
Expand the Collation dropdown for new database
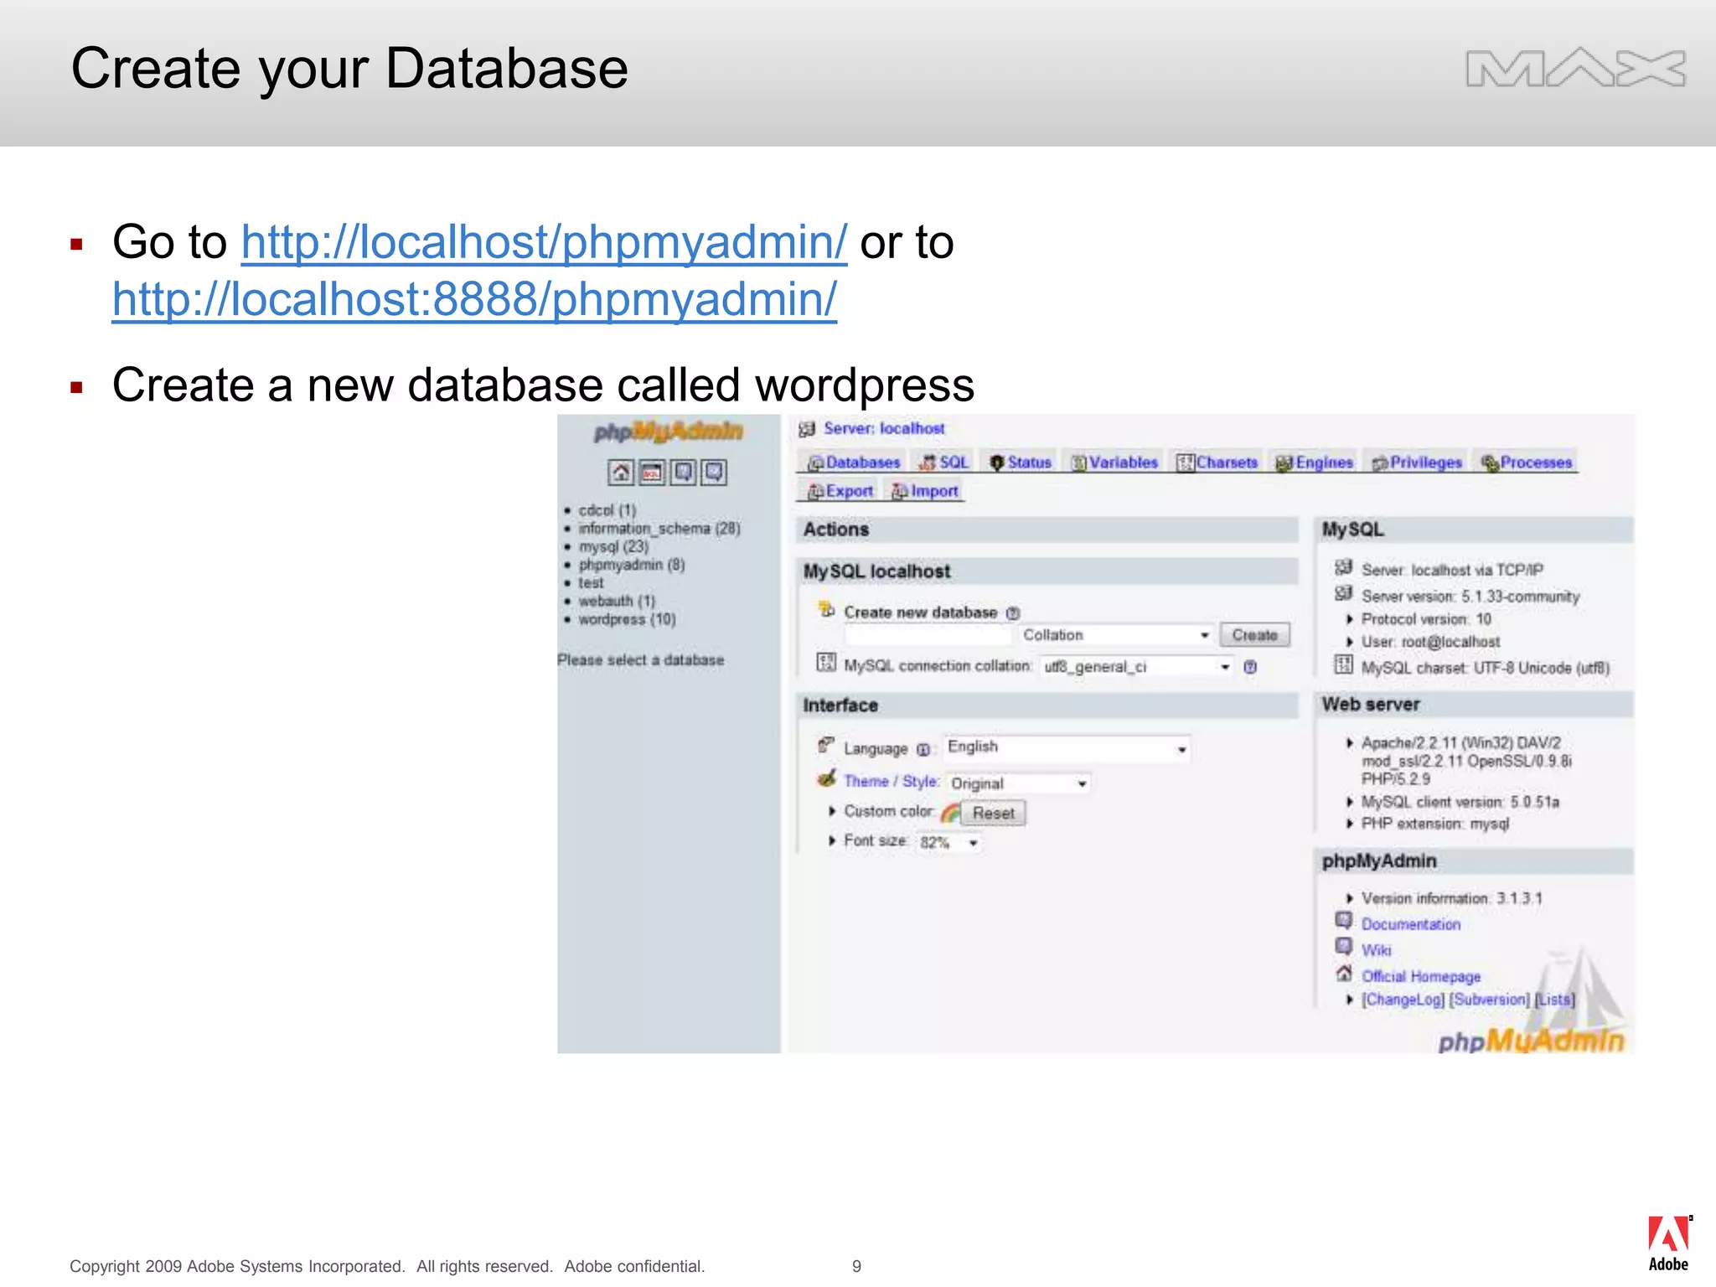(1116, 635)
